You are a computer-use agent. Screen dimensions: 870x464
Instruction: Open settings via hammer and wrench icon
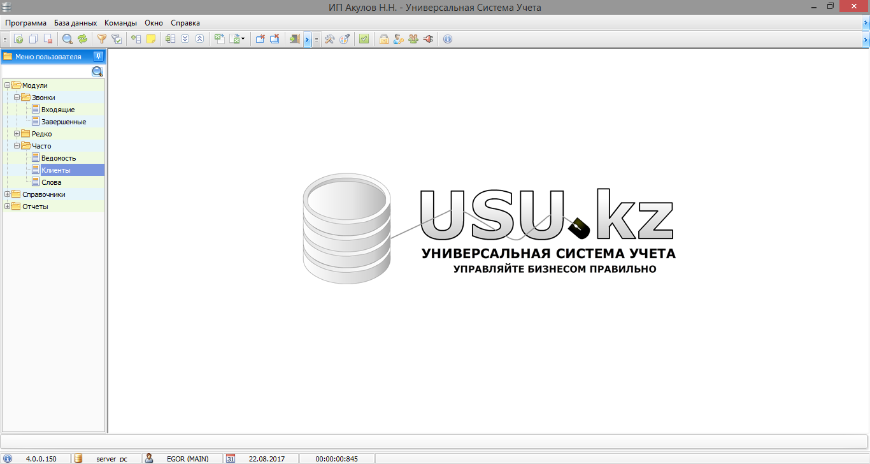coord(329,39)
